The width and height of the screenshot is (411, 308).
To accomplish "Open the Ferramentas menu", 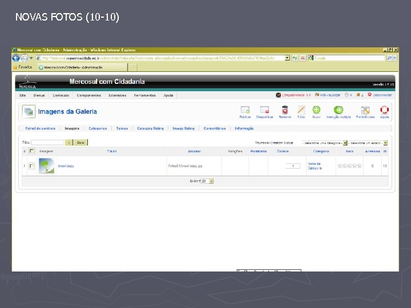I will pyautogui.click(x=145, y=95).
